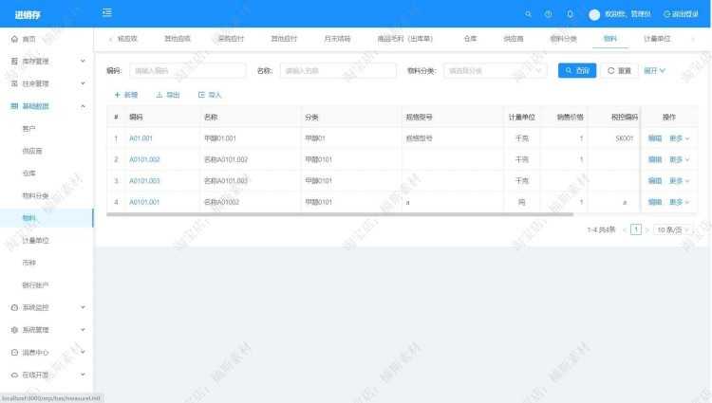Viewport: 712px width, 403px height.
Task: Expand more filters with 展开
Action: pos(654,71)
